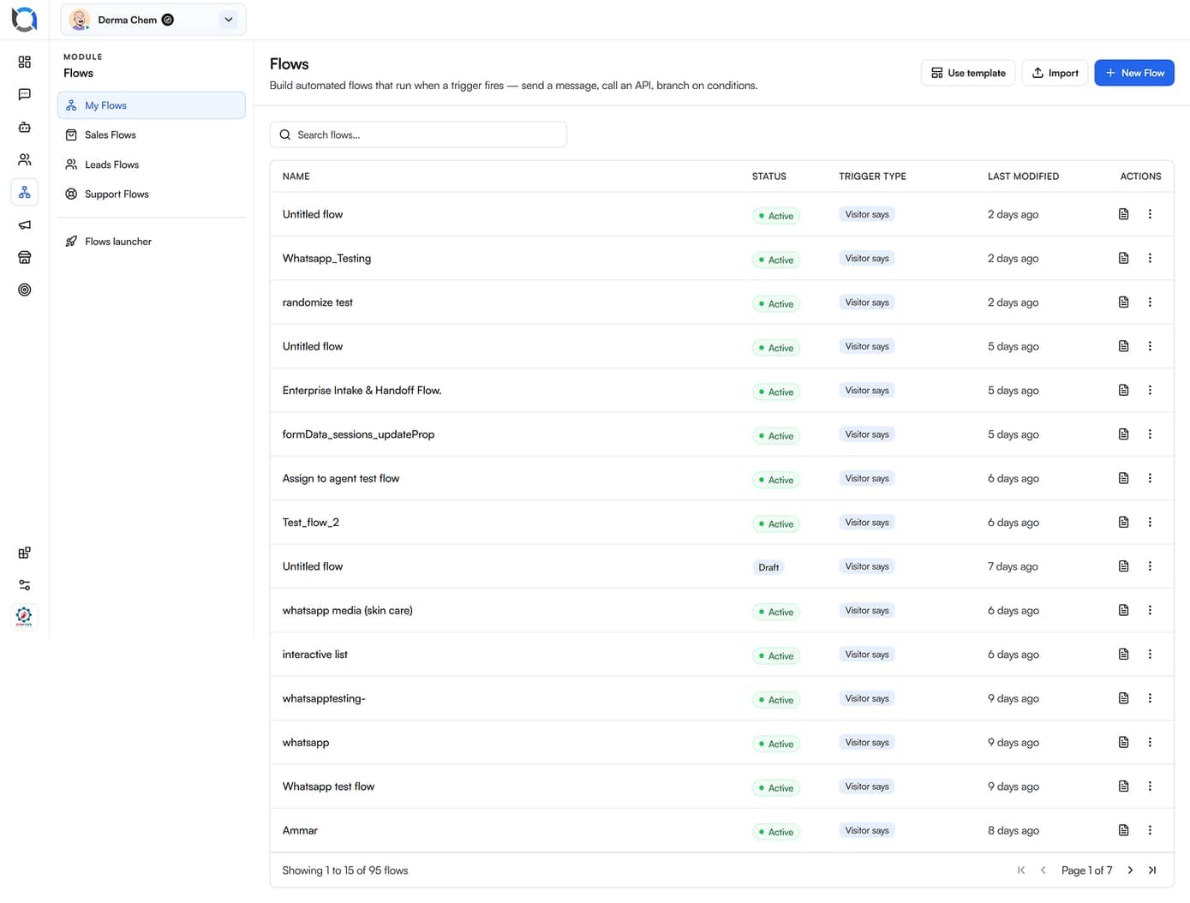The image size is (1190, 903).
Task: Open Sales Flows category
Action: pos(152,135)
